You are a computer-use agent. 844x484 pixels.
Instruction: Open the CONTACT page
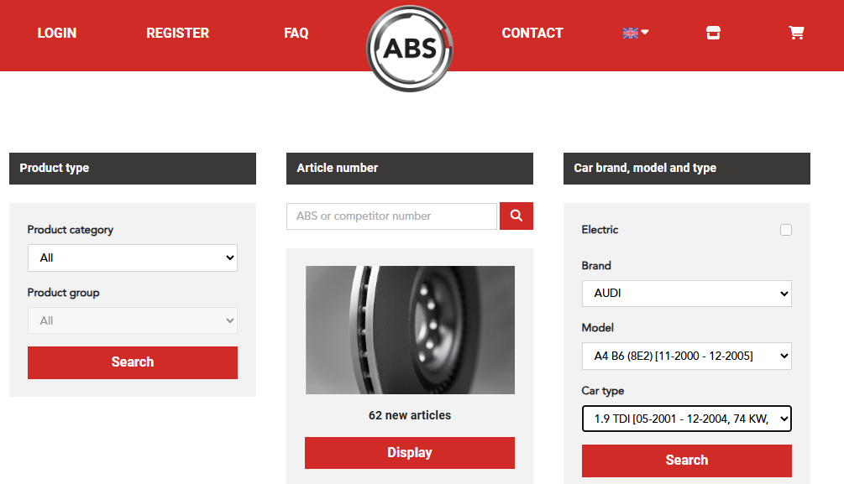(x=532, y=33)
